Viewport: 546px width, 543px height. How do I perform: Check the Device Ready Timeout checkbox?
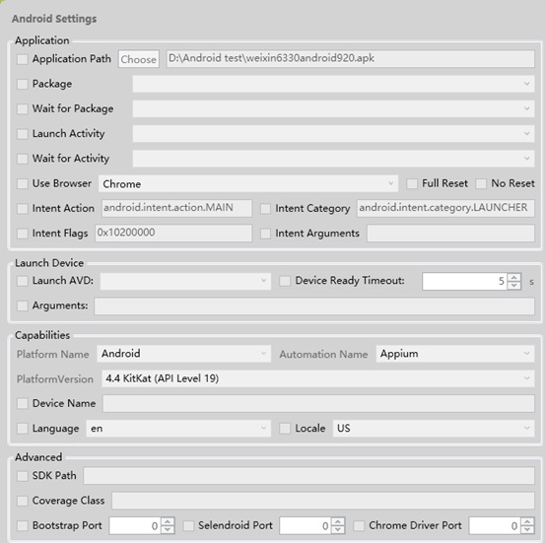coord(285,281)
